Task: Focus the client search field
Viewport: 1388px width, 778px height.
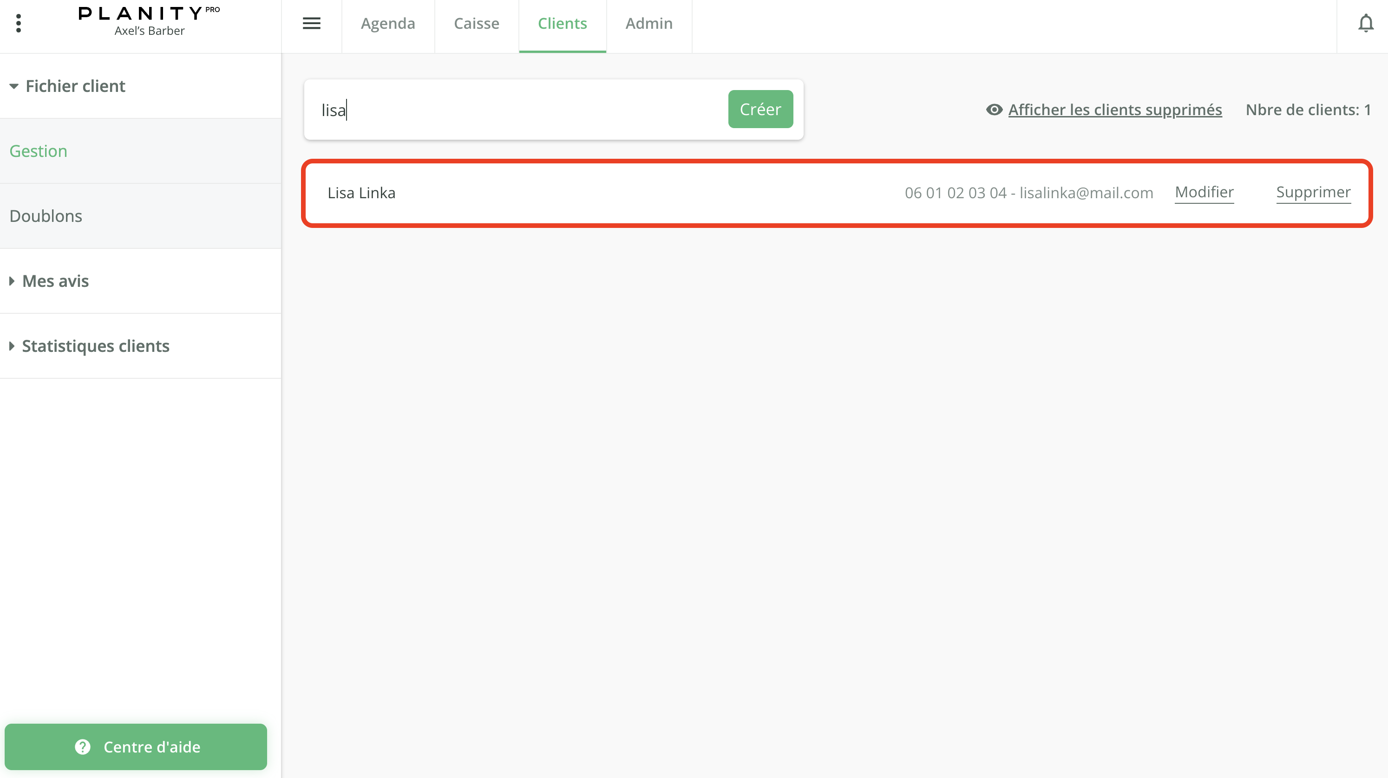Action: [x=517, y=110]
